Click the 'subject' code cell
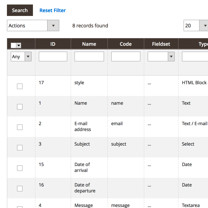 click(119, 144)
